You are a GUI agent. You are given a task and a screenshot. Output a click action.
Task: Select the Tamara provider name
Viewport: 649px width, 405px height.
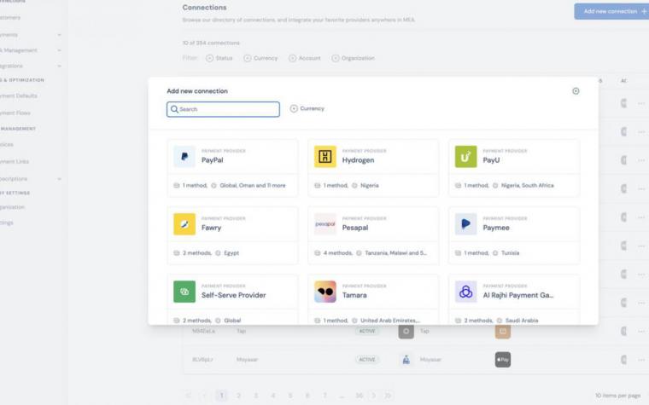point(354,295)
